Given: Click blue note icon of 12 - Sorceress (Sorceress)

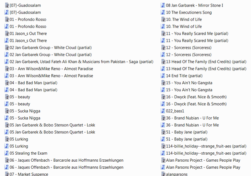Looking at the screenshot, I should 163,55.
